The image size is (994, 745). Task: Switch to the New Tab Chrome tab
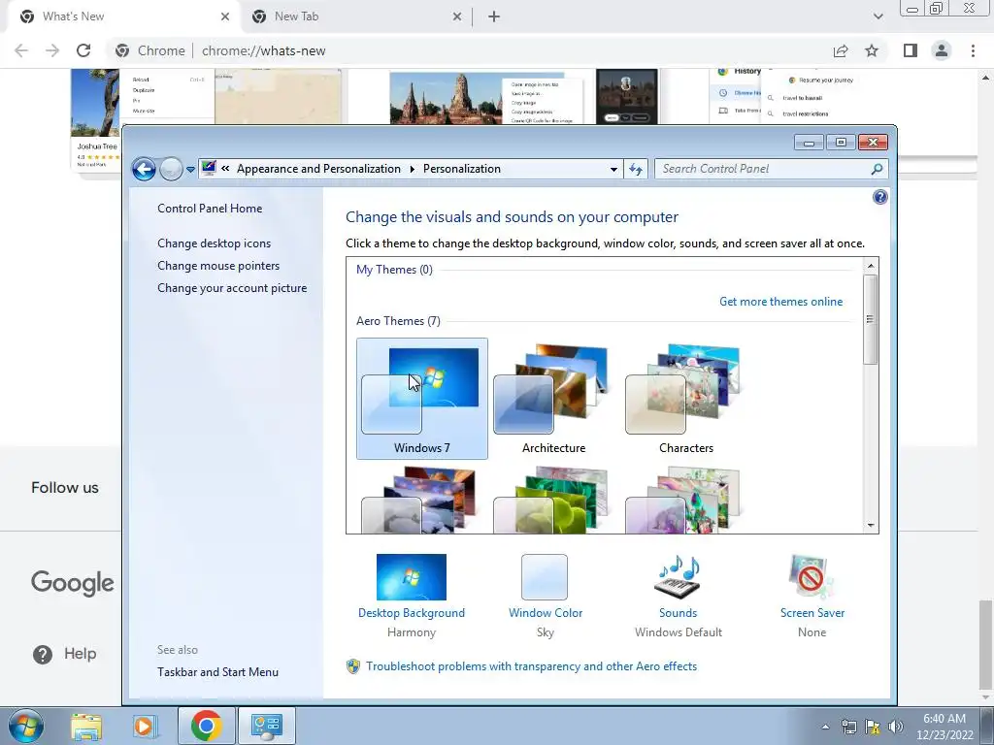[355, 16]
